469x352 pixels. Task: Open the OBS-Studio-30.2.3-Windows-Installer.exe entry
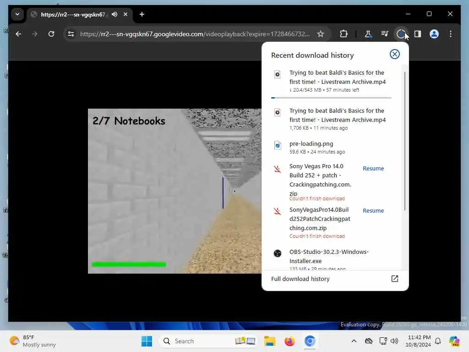[x=331, y=258]
